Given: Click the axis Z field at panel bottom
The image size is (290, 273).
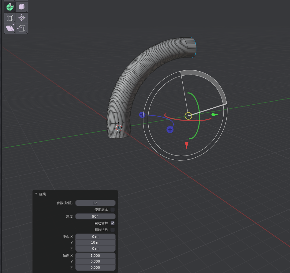Looking at the screenshot, I should (95, 267).
